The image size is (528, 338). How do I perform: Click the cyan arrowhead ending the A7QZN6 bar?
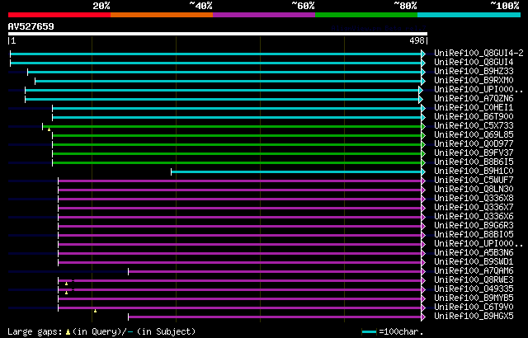coord(421,99)
